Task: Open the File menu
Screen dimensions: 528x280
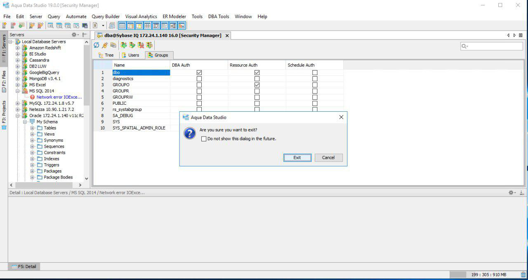Action: point(7,16)
